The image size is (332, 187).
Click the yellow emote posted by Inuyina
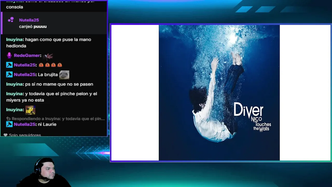30,110
